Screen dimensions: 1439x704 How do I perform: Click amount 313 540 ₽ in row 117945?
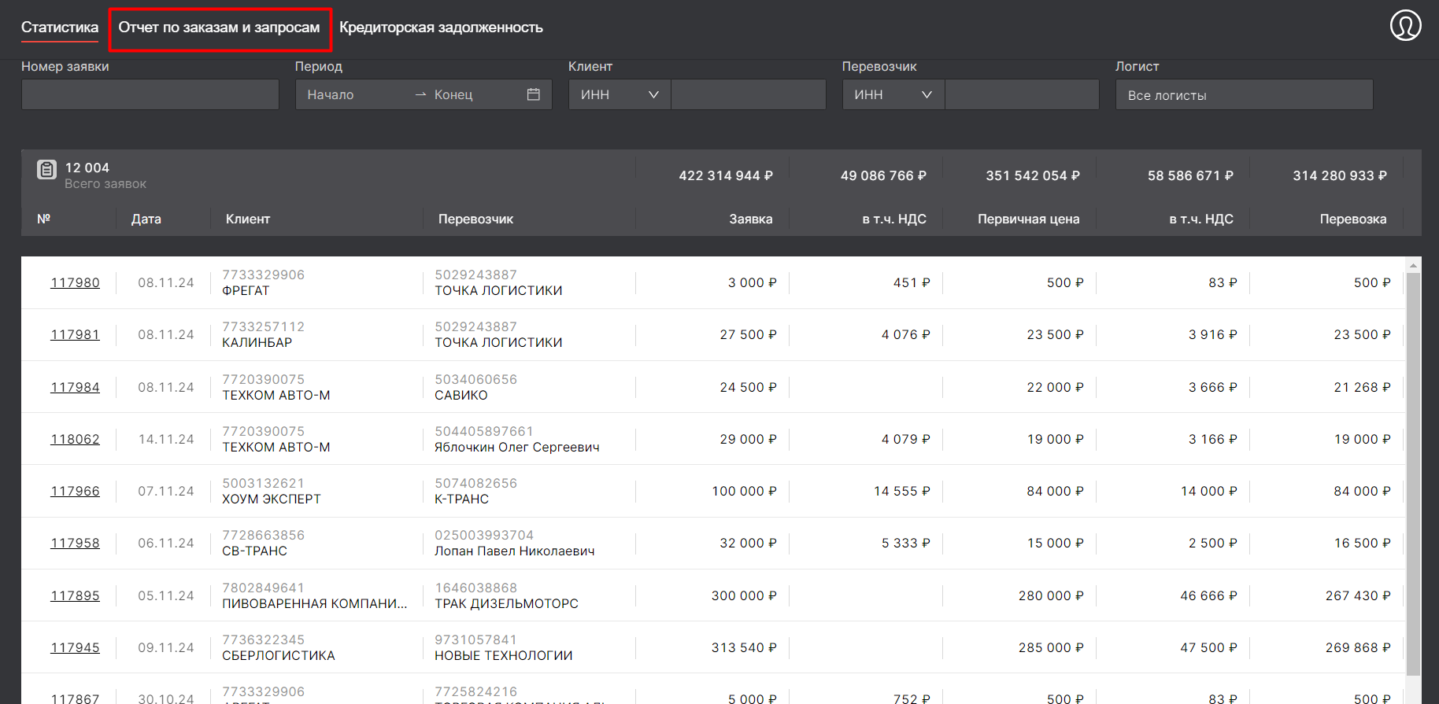[744, 647]
